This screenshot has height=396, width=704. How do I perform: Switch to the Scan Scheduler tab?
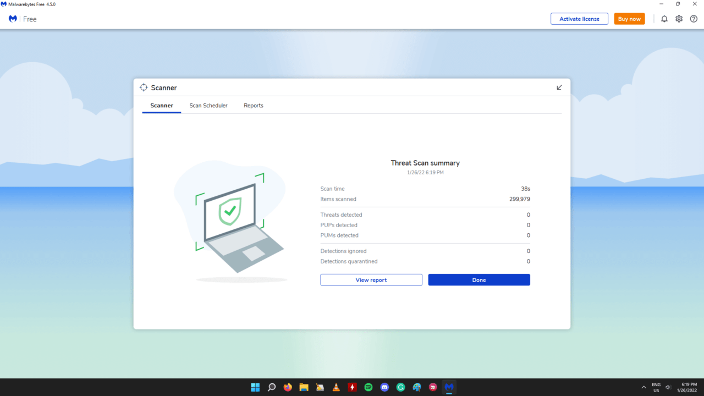208,106
